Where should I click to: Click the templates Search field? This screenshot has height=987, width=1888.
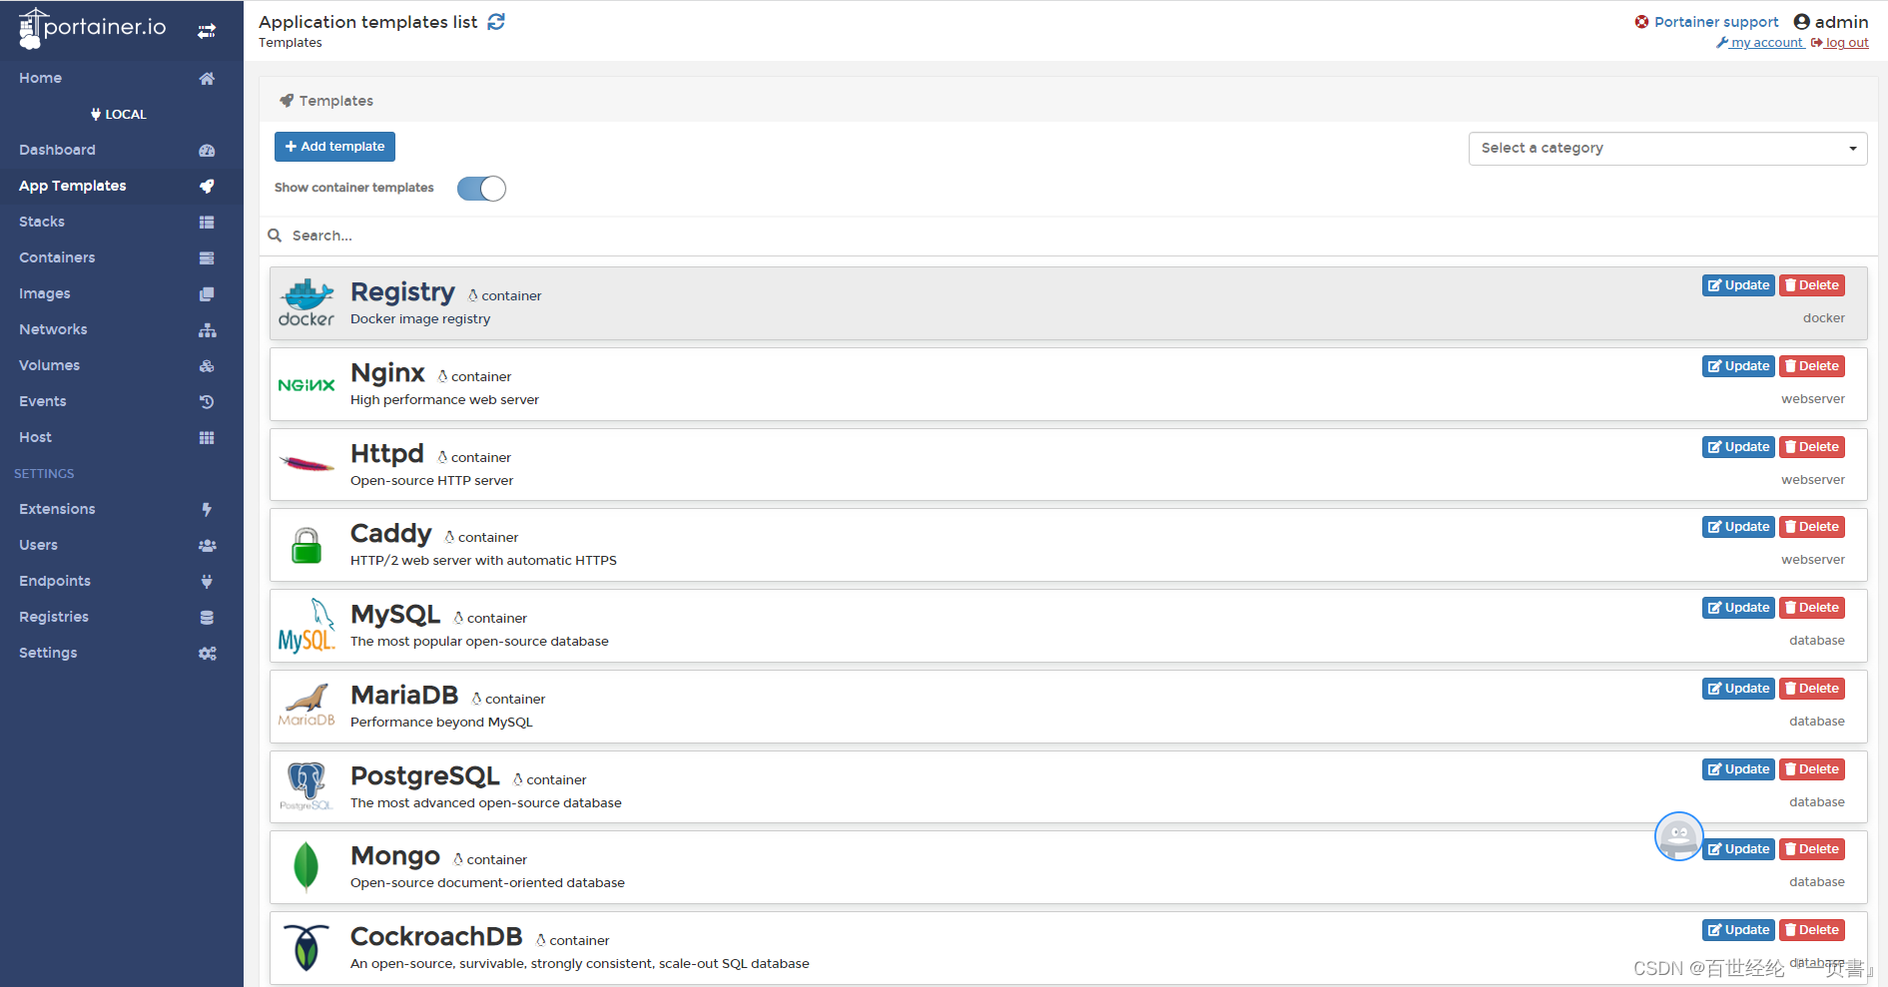click(x=1068, y=237)
